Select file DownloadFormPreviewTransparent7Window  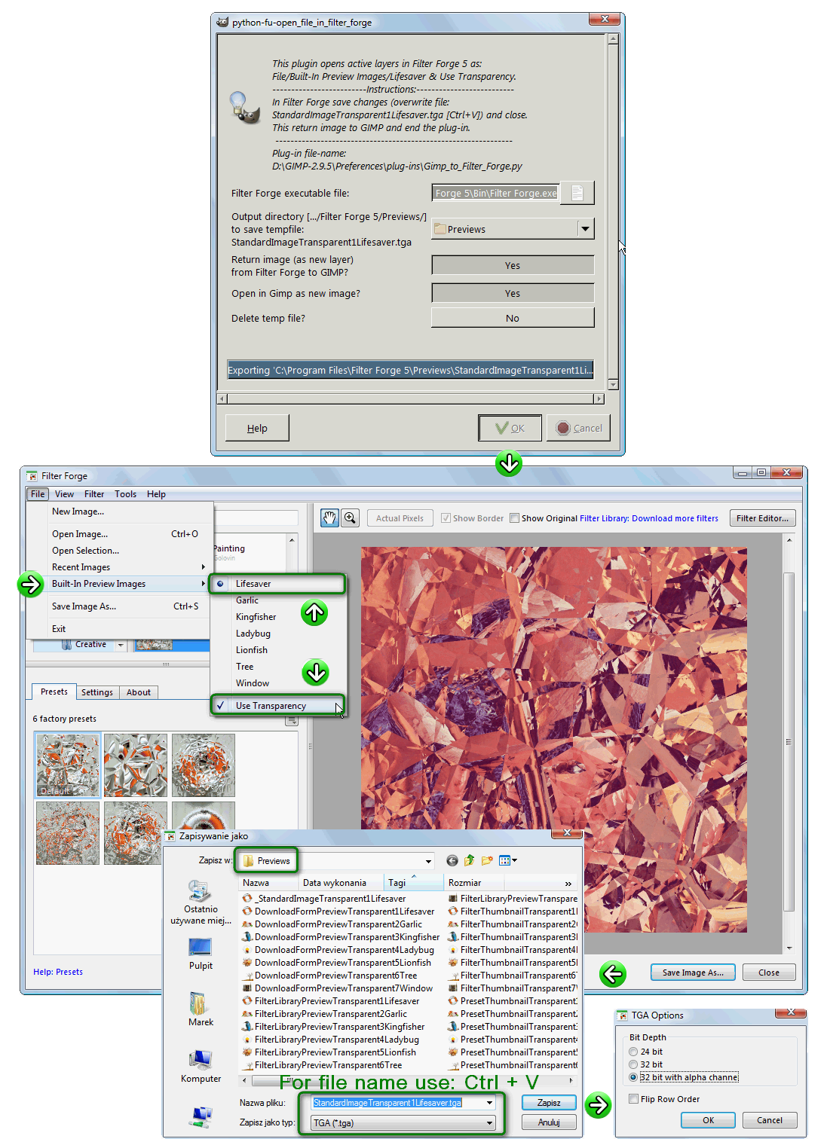click(338, 988)
